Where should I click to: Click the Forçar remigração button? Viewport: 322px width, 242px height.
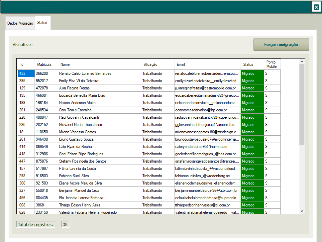pos(281,45)
